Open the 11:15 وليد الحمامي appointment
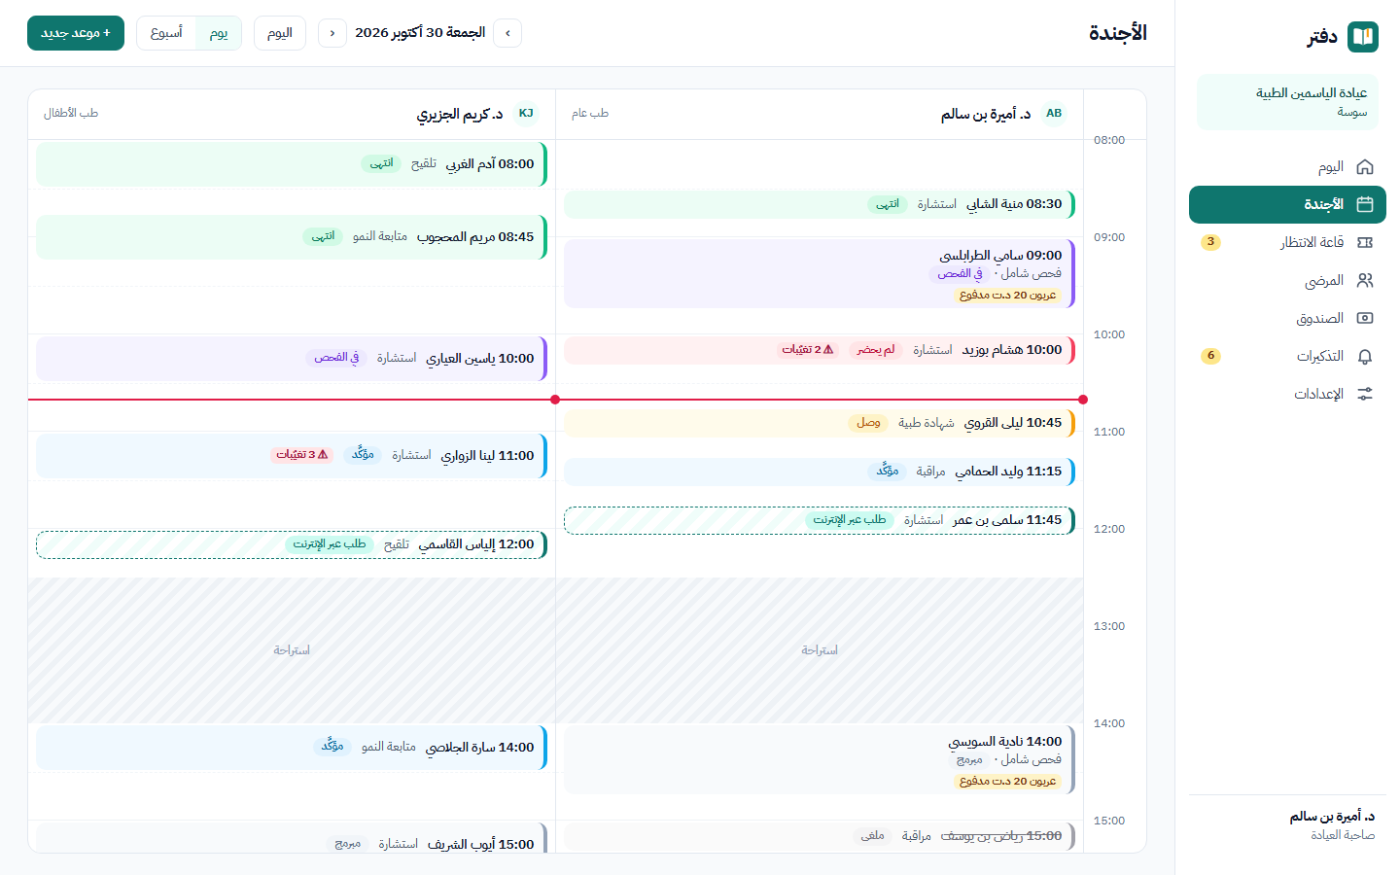 pyautogui.click(x=820, y=472)
